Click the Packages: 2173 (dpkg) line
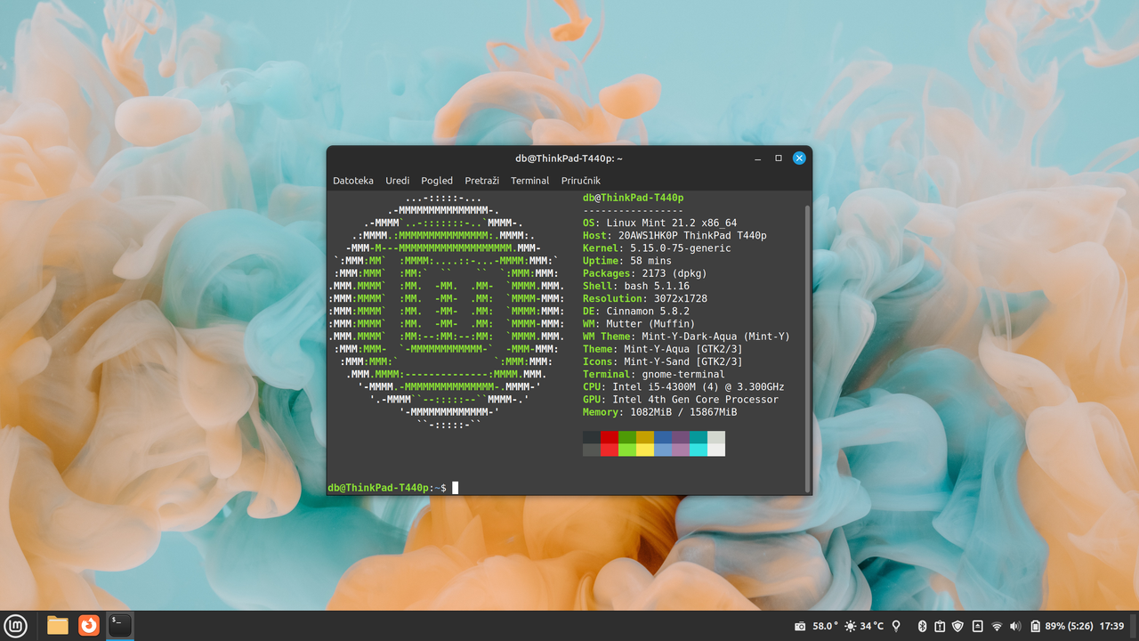Image resolution: width=1139 pixels, height=641 pixels. point(645,273)
